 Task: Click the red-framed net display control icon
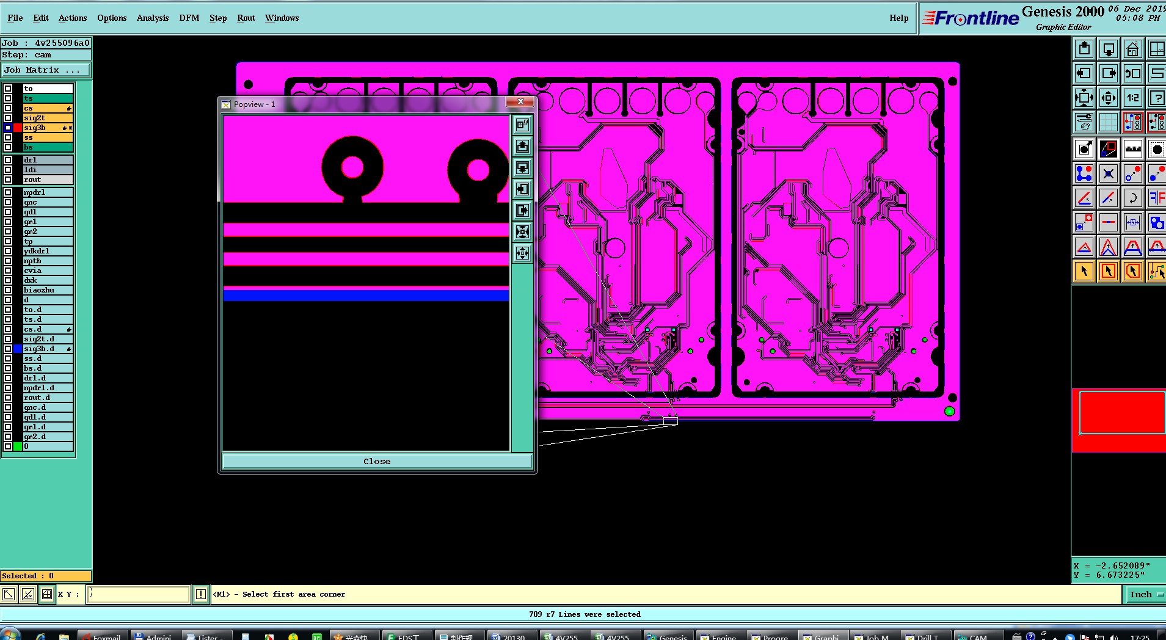1133,122
